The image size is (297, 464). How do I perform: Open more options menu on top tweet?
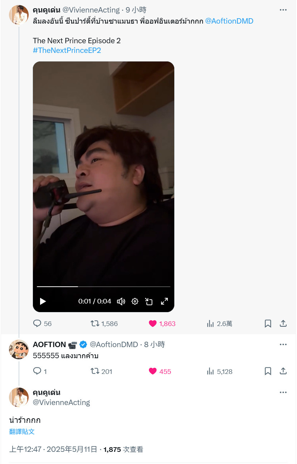pos(283,10)
